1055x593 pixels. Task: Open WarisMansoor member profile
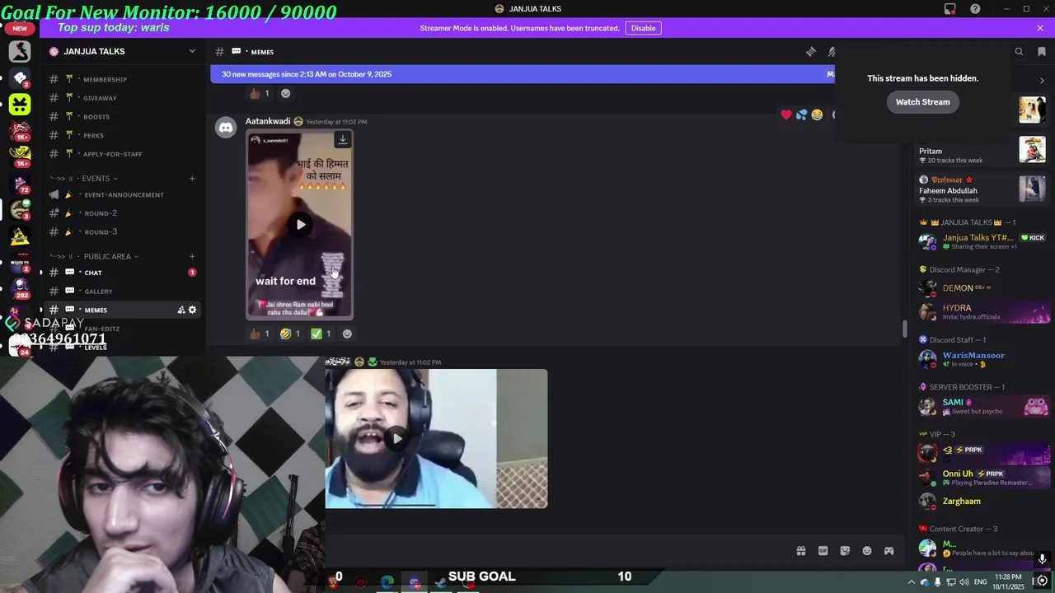983,359
